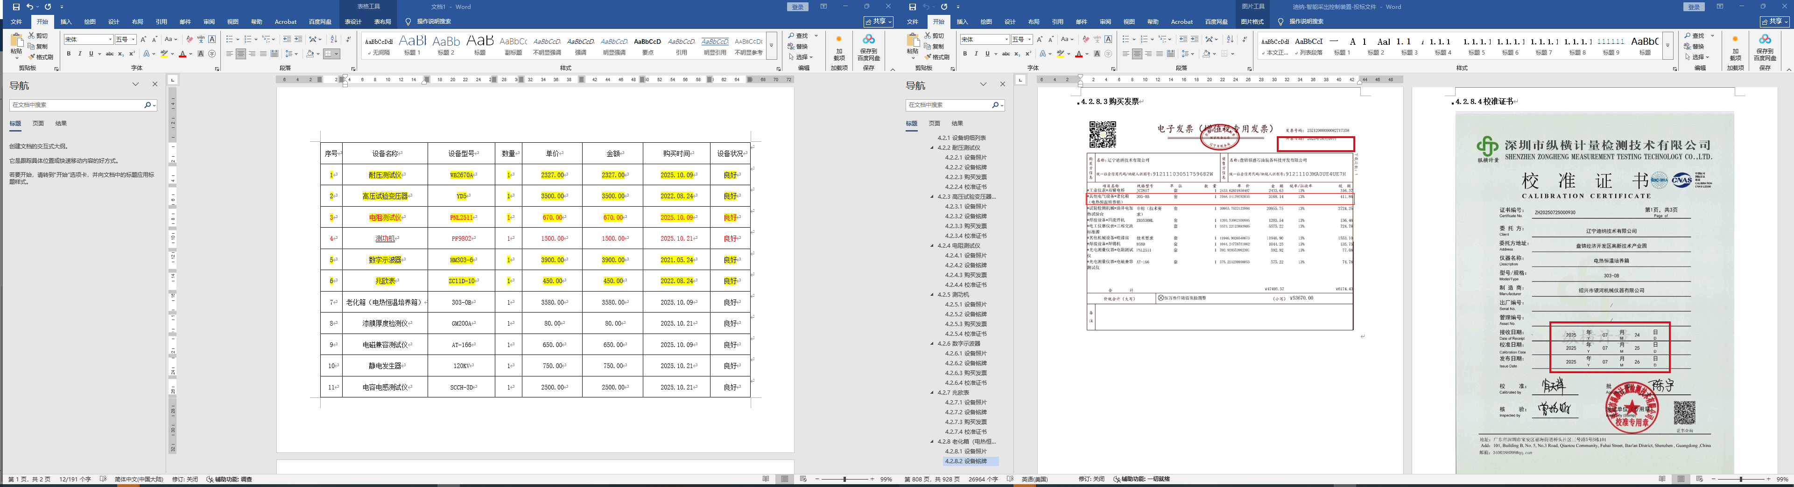1794x487 pixels.
Task: Open the 图片格式 tab in the 投标文件 window
Action: pyautogui.click(x=1252, y=21)
